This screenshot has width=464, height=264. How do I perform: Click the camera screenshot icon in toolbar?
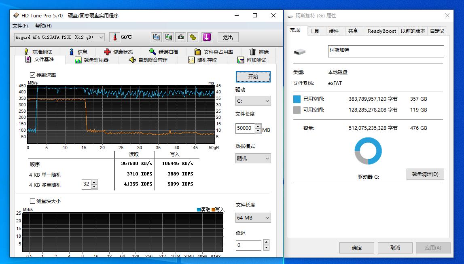tap(180, 37)
